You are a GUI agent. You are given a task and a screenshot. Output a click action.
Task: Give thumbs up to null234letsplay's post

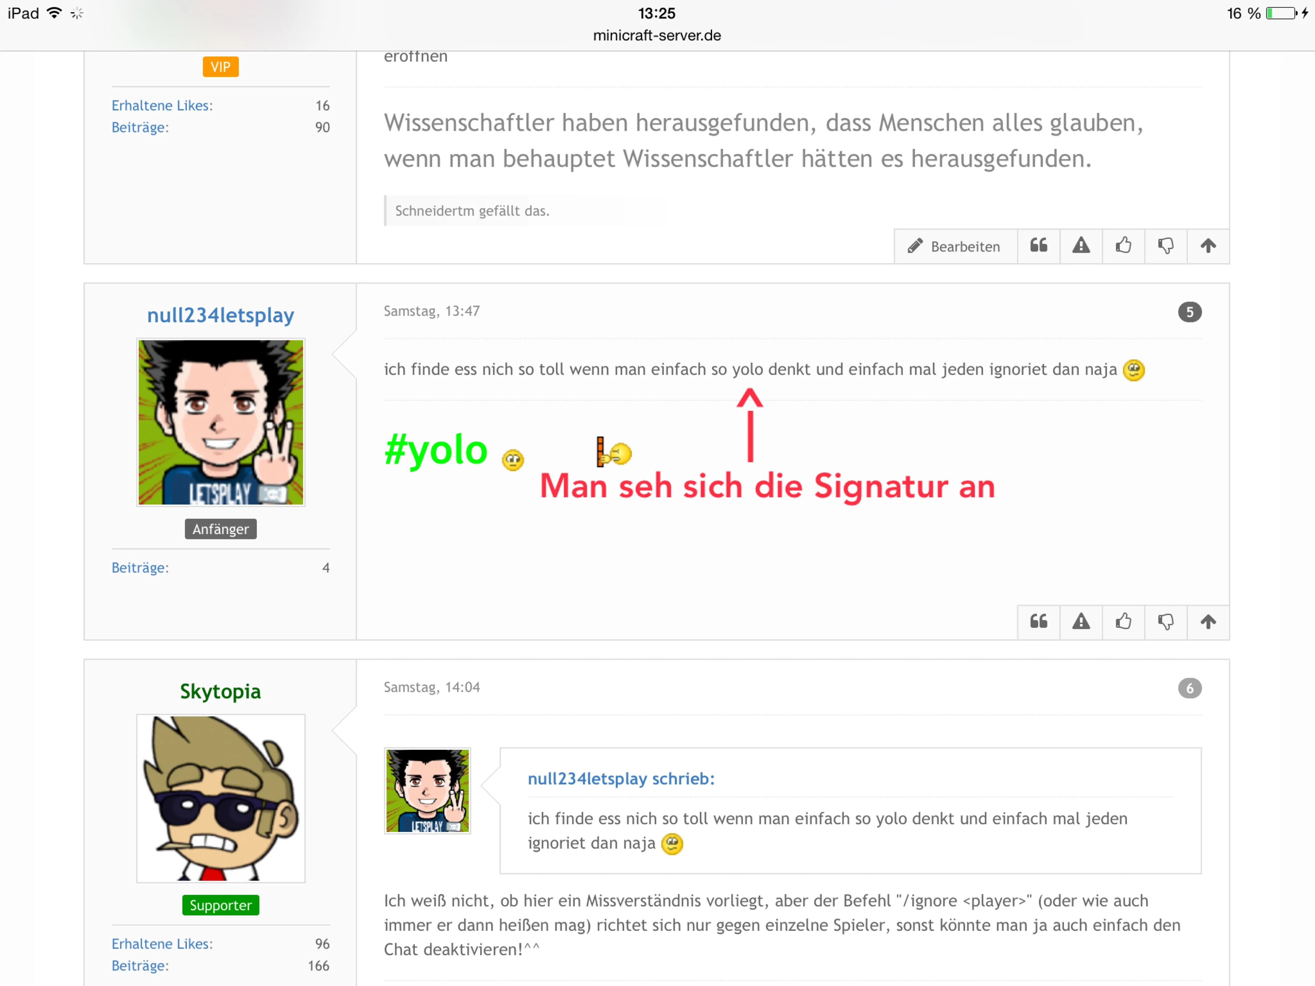point(1123,622)
